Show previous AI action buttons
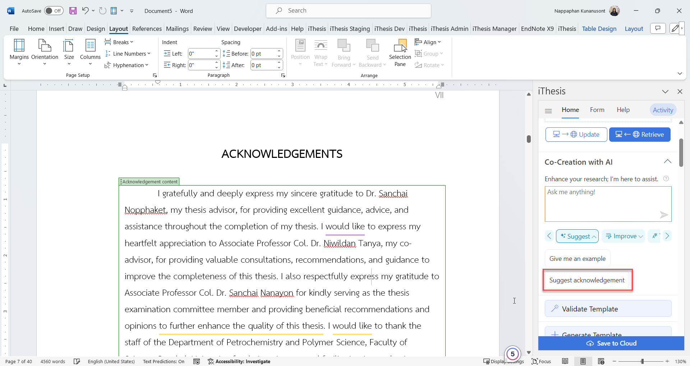 point(549,236)
